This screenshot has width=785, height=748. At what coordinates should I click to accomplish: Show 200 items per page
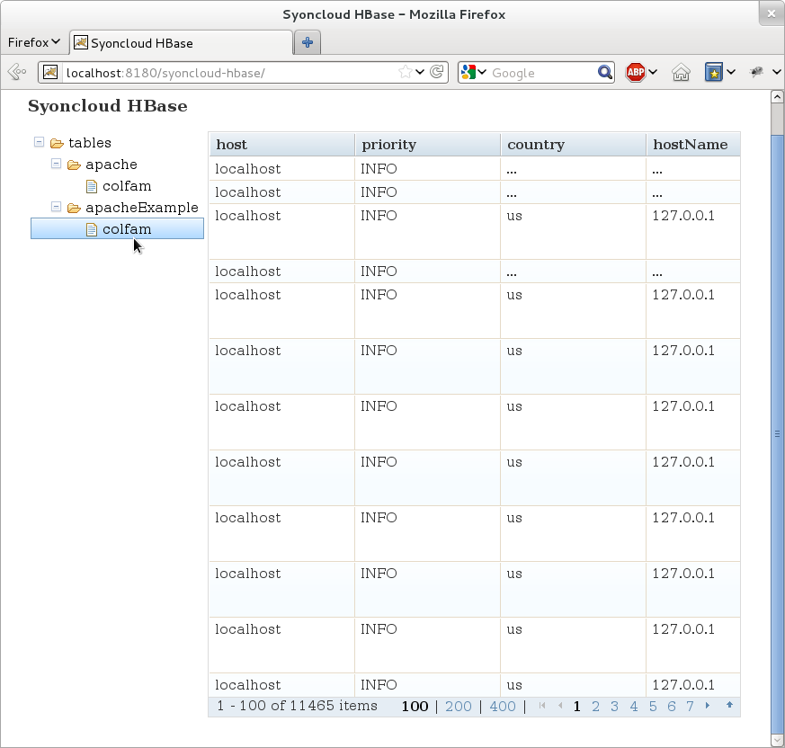458,707
